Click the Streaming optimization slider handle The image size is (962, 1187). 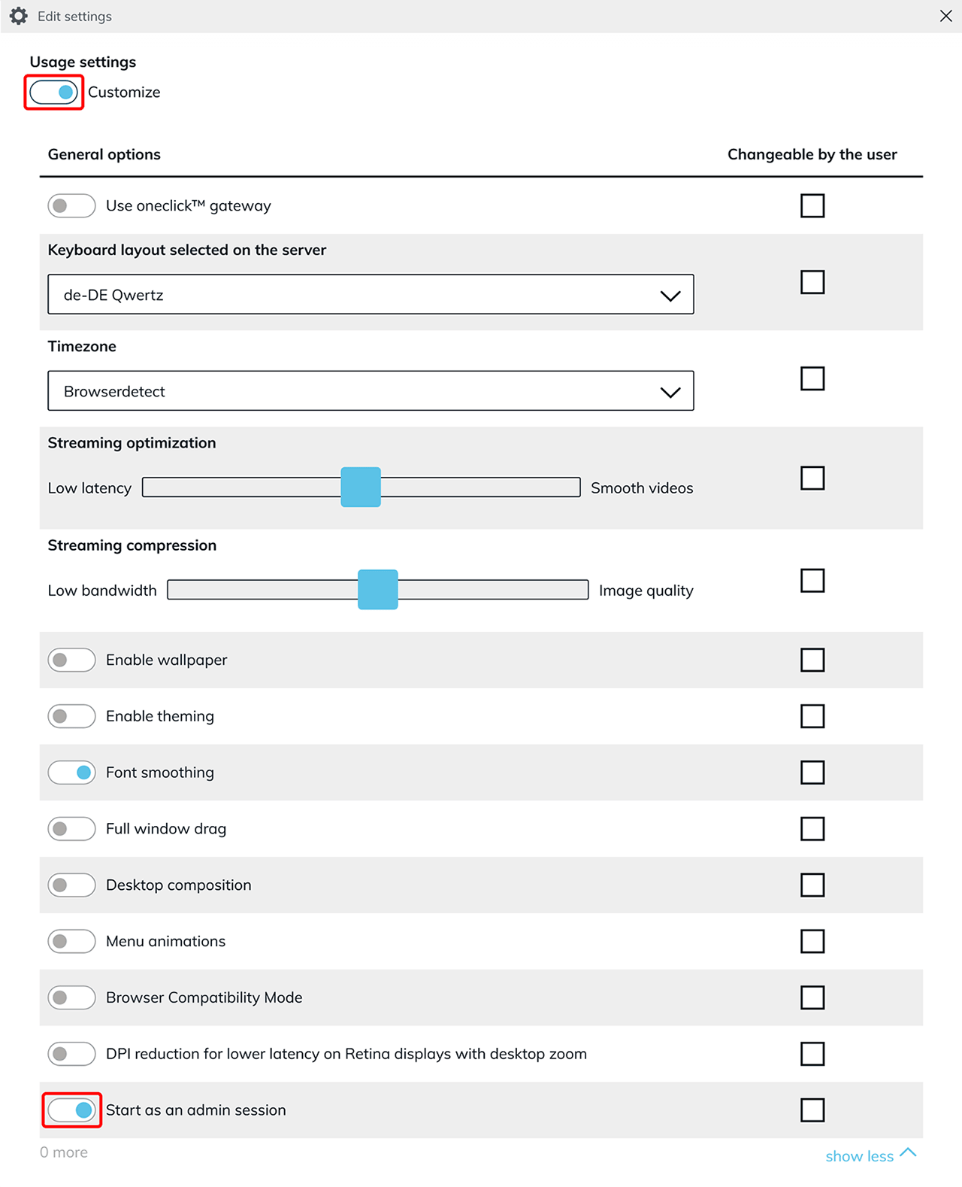coord(361,487)
